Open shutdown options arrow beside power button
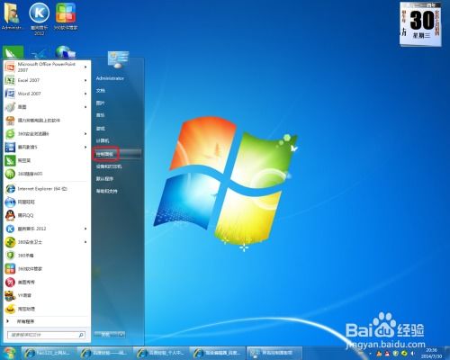 pos(121,335)
